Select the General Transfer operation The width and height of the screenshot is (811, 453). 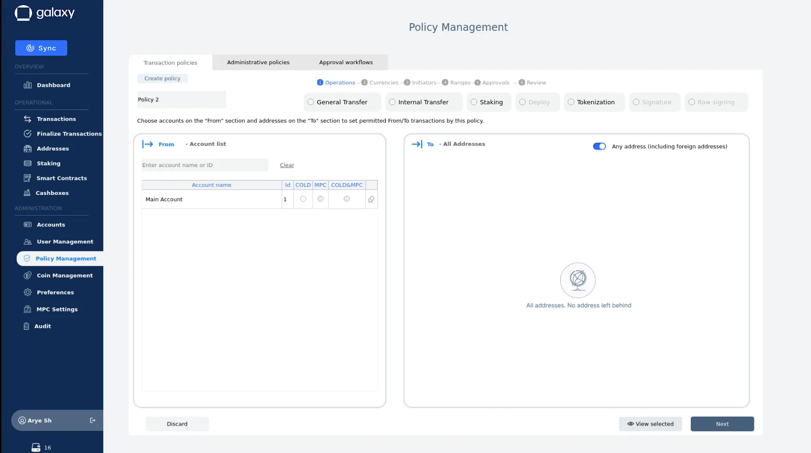pos(342,102)
